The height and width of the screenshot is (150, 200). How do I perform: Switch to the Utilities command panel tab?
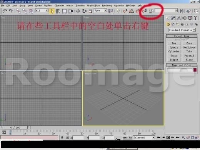[196, 18]
